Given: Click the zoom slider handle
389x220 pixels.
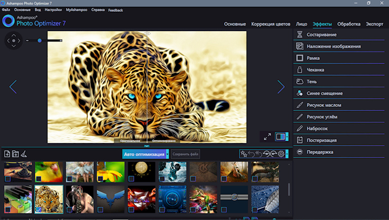Looking at the screenshot, I should point(40,41).
